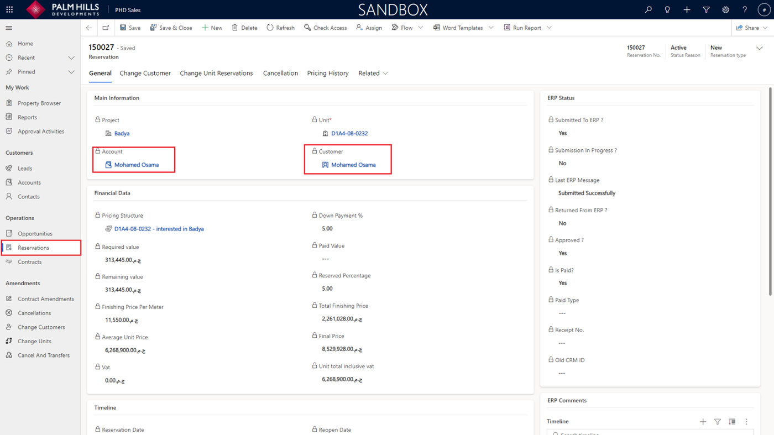Click the search magnifier icon in header
The image size is (774, 435).
(648, 9)
